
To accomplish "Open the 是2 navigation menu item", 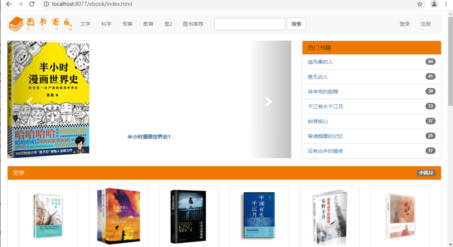I will coord(168,24).
